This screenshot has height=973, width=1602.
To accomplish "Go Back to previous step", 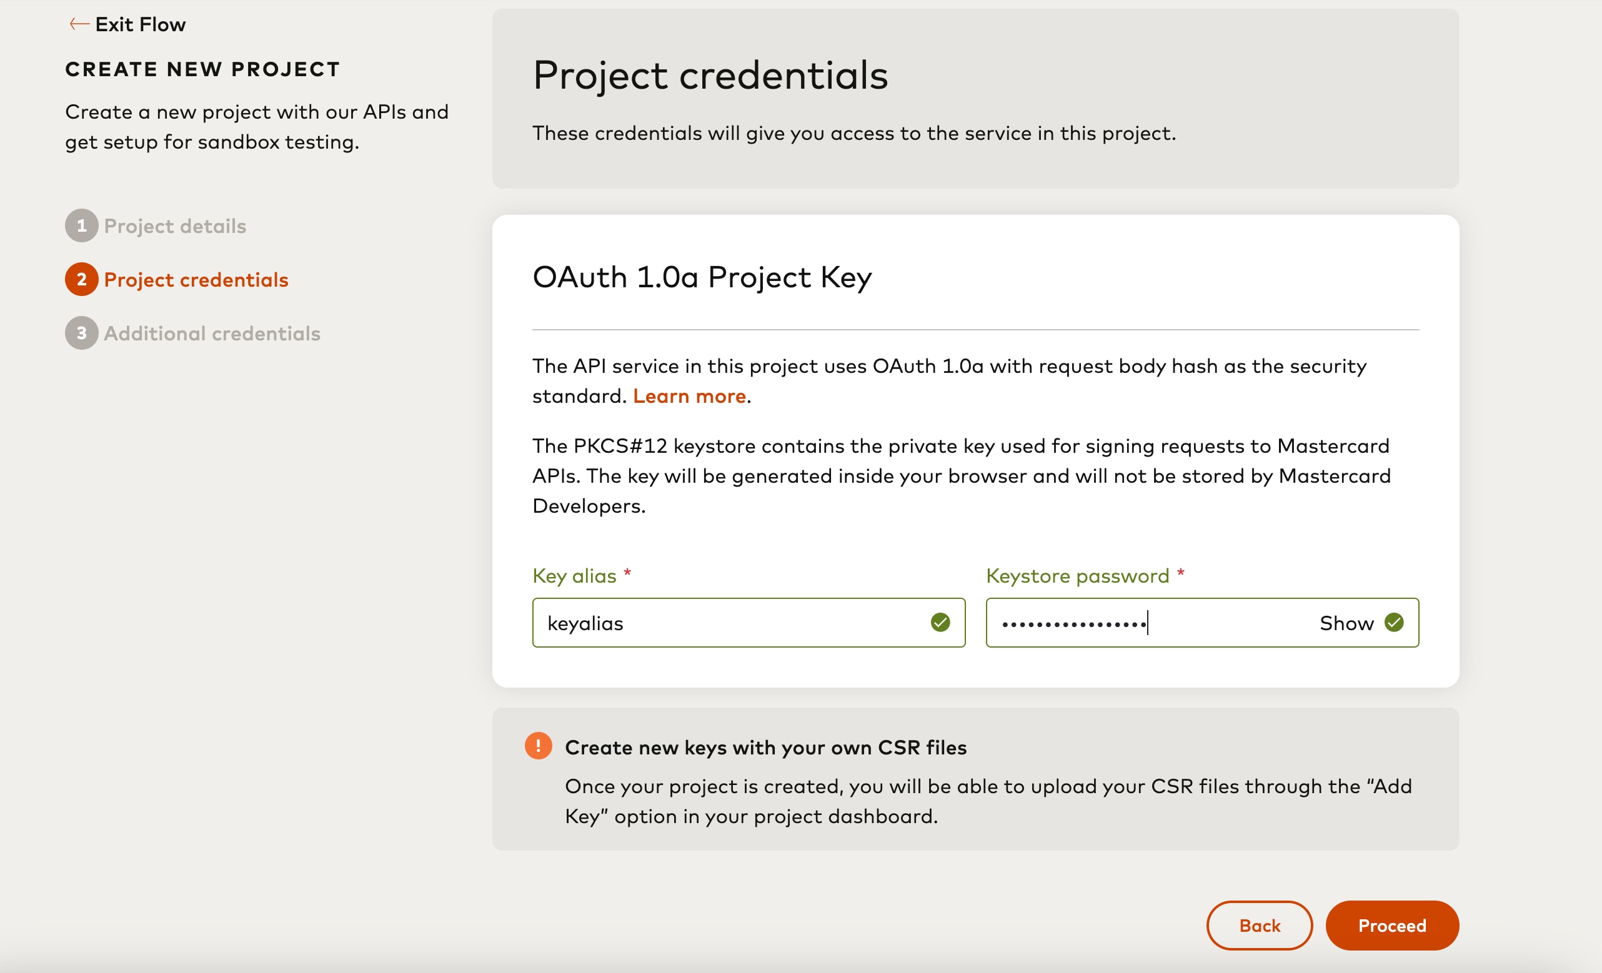I will [x=1260, y=925].
